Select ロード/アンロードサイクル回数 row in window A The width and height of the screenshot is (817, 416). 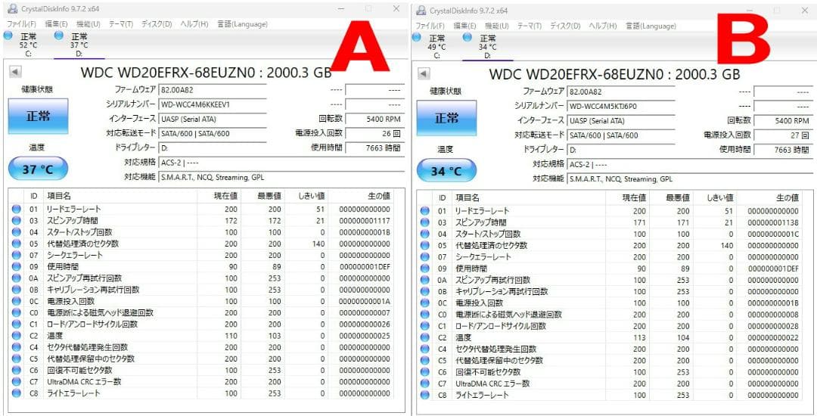tap(202, 324)
